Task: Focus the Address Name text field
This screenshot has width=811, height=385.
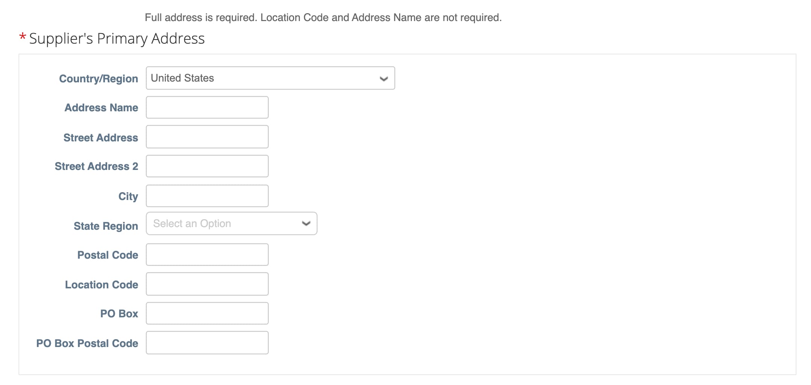Action: pos(207,108)
